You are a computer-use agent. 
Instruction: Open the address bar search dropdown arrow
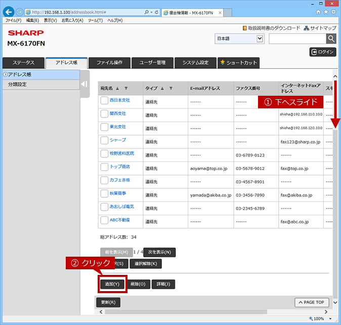[x=151, y=12]
